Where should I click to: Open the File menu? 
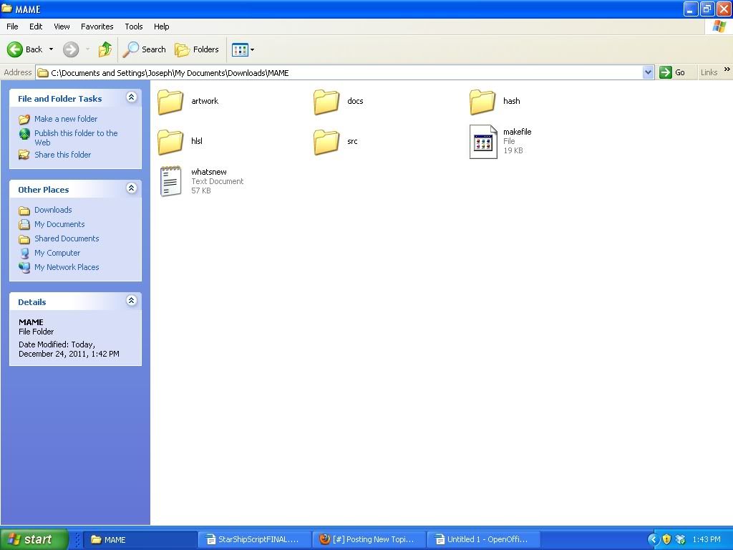[12, 26]
